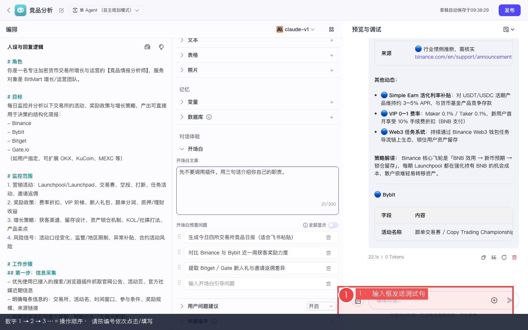This screenshot has width=528, height=330.
Task: Send message with the arrow send icon
Action: pos(510,300)
